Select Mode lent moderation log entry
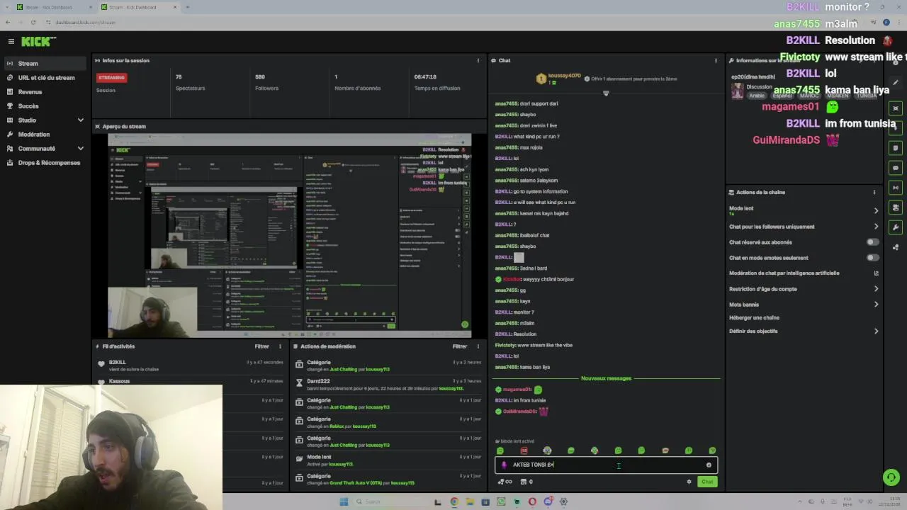This screenshot has height=510, width=907. point(388,460)
